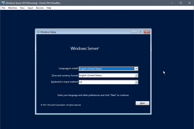Click the 'Windows Server' heading text
The height and width of the screenshot is (129, 194).
pos(85,48)
